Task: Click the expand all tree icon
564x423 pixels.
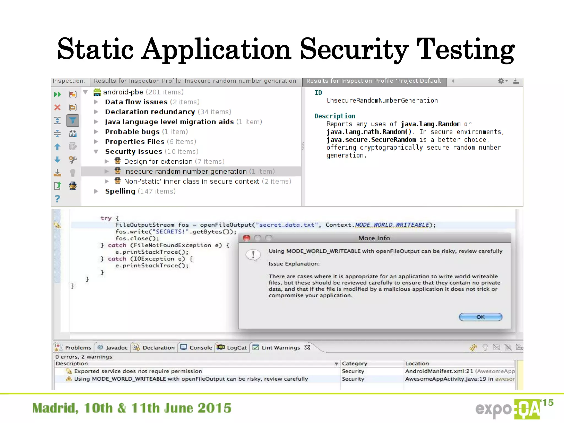Action: tap(57, 120)
